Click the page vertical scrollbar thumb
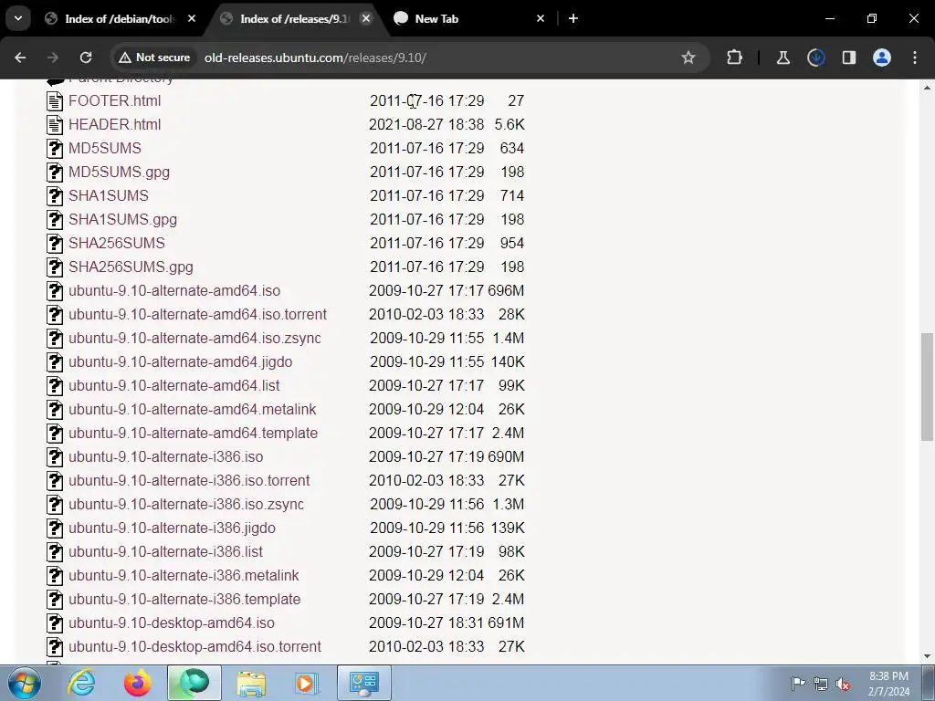 pyautogui.click(x=928, y=387)
